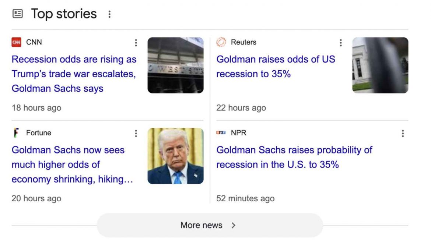This screenshot has width=431, height=244.
Task: Open the three-dot menu on the Reuters story
Action: coord(341,43)
